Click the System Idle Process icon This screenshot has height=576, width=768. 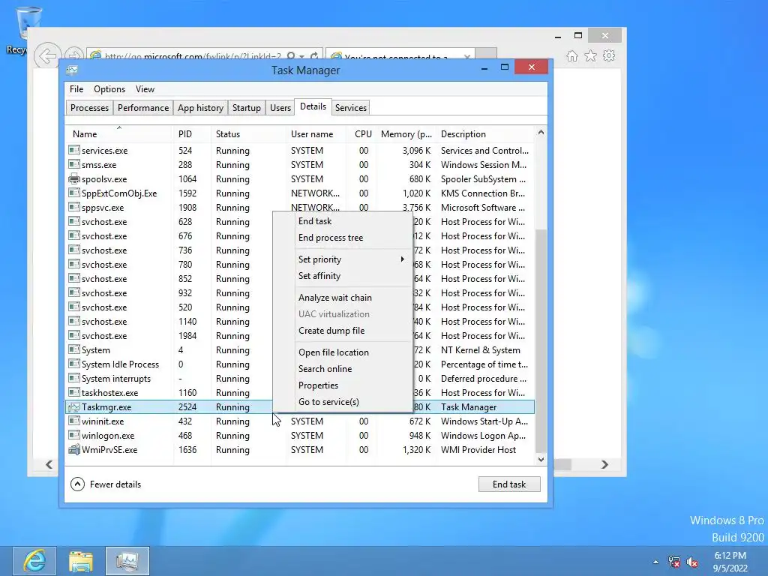click(x=74, y=364)
